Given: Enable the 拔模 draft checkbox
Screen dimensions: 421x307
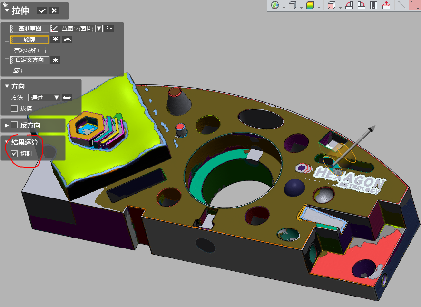Looking at the screenshot, I should point(14,109).
